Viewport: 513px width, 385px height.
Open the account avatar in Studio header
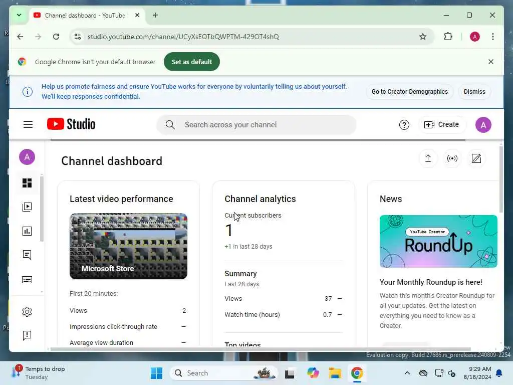(x=483, y=125)
